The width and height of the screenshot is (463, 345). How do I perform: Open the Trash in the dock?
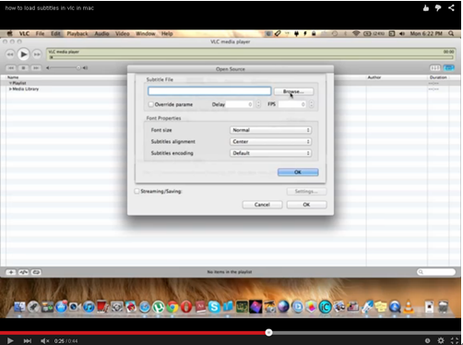tap(443, 306)
